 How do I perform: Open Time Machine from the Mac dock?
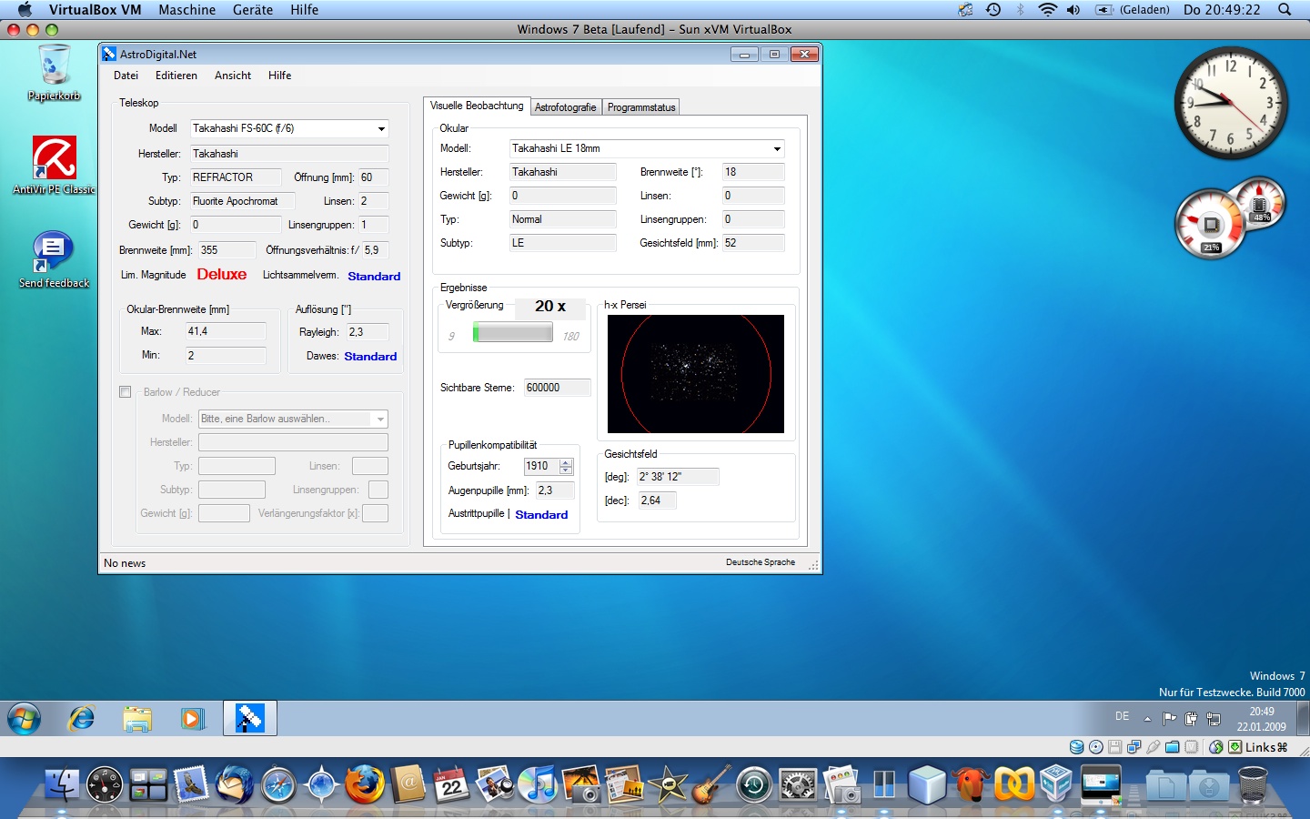pyautogui.click(x=754, y=784)
